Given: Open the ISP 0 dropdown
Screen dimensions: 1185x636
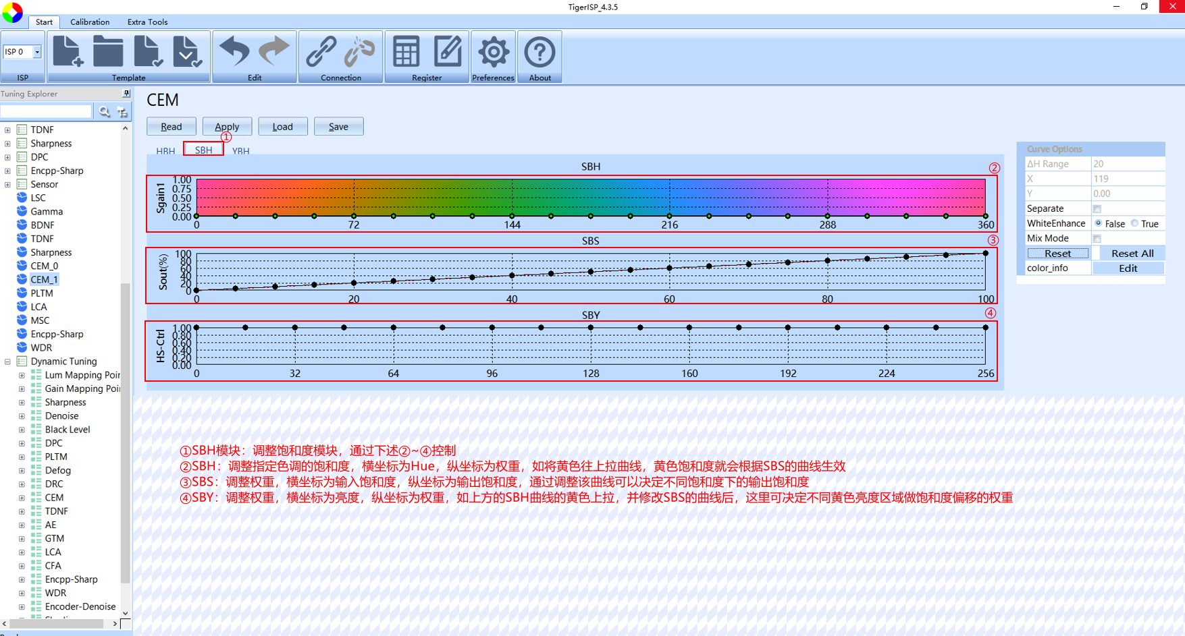Looking at the screenshot, I should tap(37, 52).
